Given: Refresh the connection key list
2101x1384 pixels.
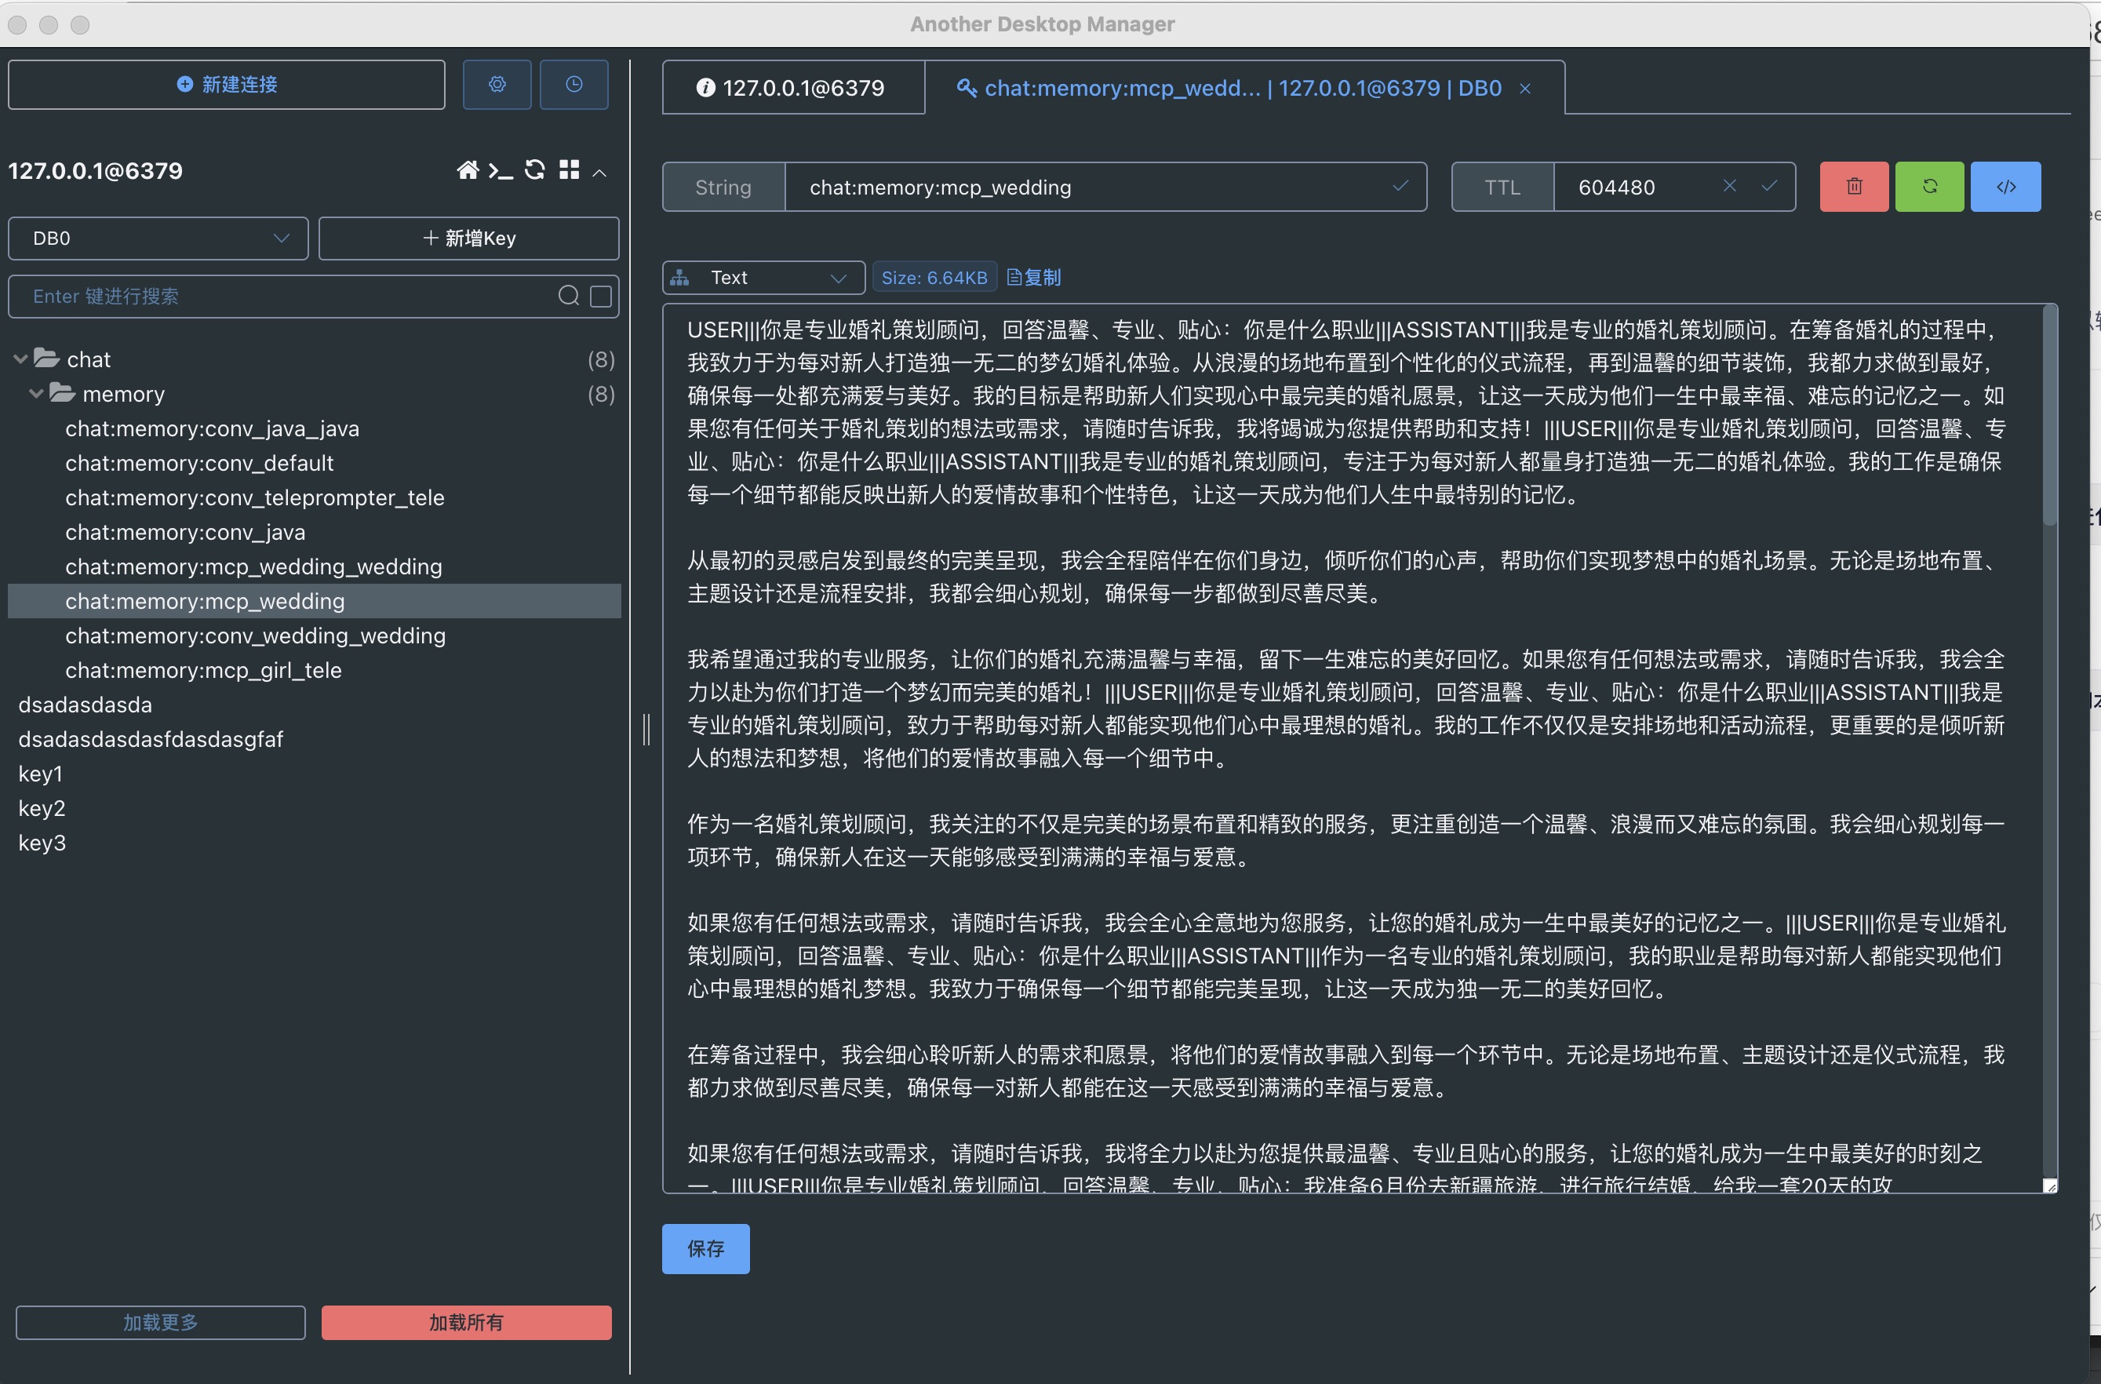Looking at the screenshot, I should click(x=535, y=170).
